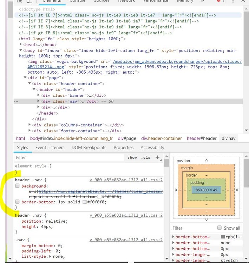Collapse the header id header node
The width and height of the screenshot is (249, 263).
pyautogui.click(x=34, y=89)
